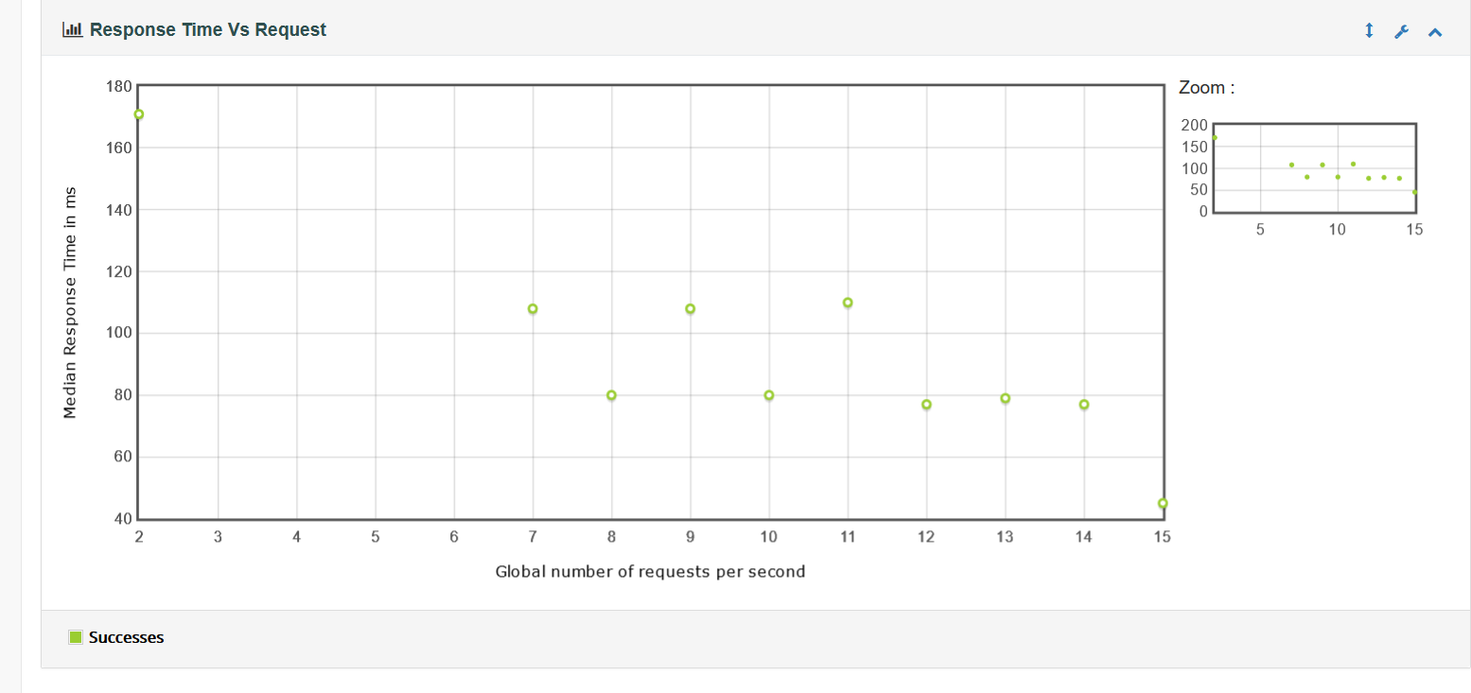Click 'Global number of requests per second' label

(650, 572)
